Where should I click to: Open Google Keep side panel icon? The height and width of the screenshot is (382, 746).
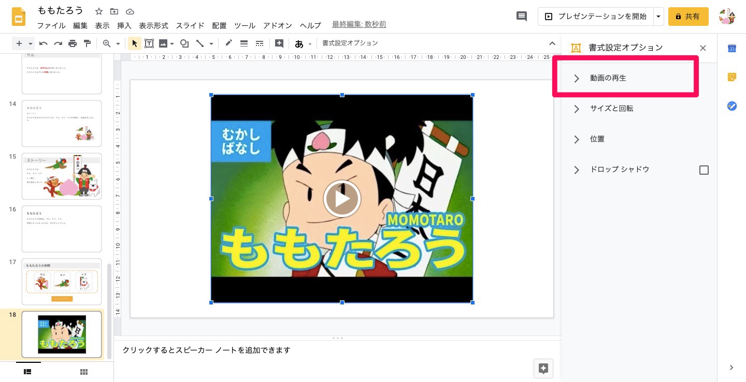(x=732, y=77)
